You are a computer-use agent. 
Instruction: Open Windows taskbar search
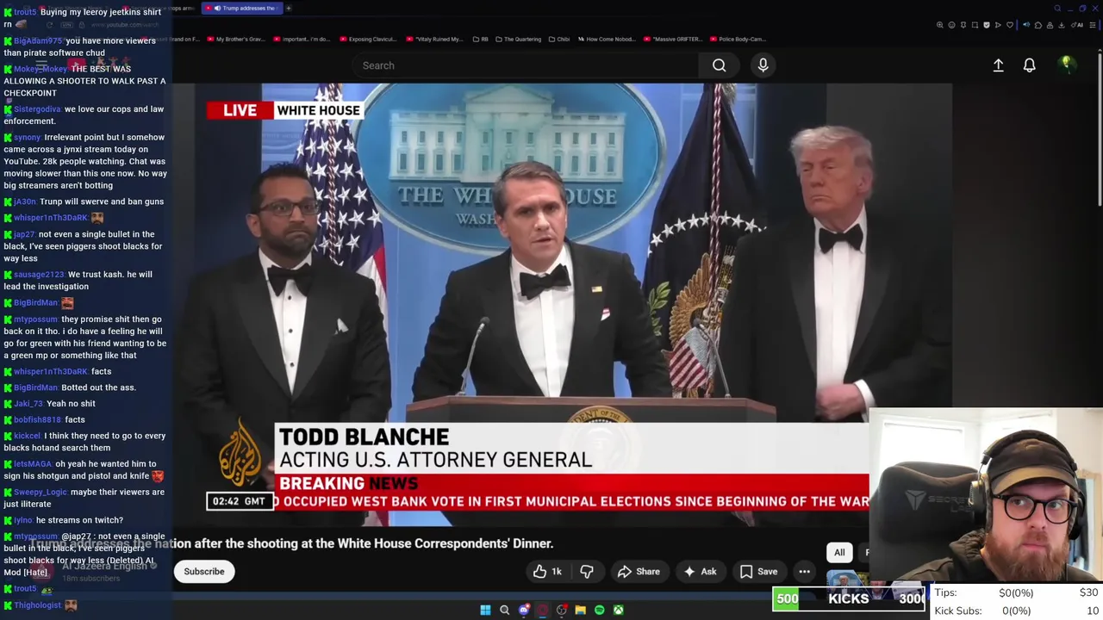[x=504, y=610]
